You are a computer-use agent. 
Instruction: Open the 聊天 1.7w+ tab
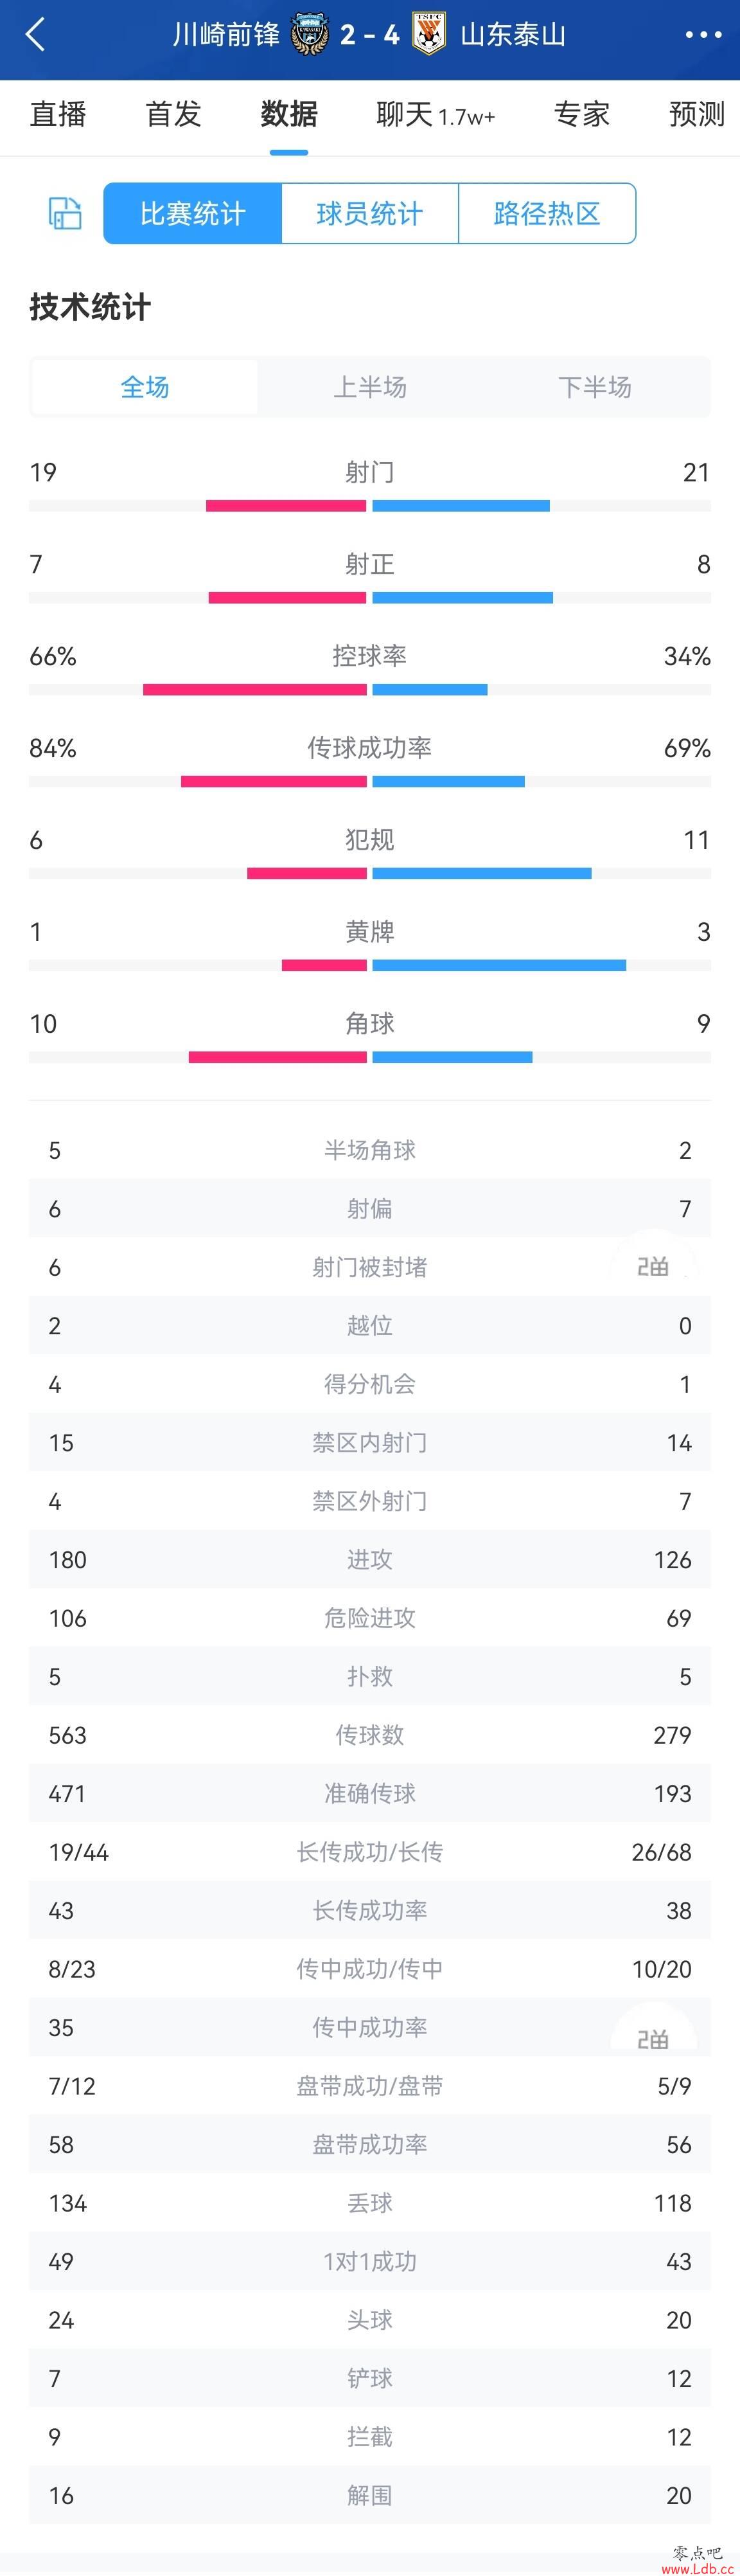436,115
